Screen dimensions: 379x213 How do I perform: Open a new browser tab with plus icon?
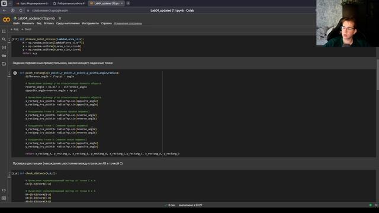[128, 4]
